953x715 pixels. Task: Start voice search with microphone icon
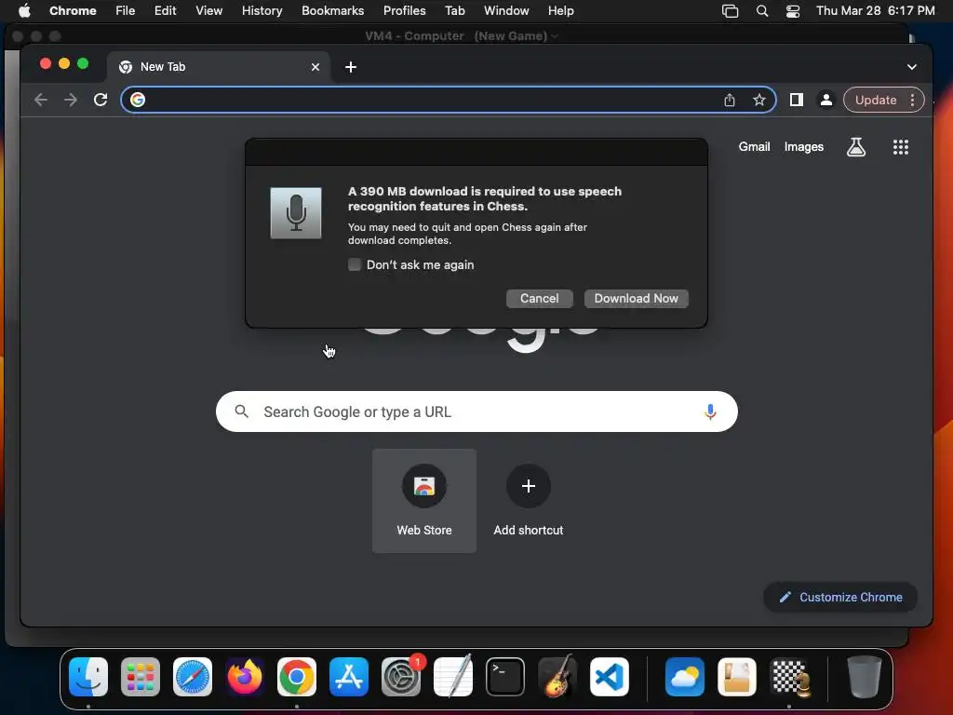[x=710, y=411]
